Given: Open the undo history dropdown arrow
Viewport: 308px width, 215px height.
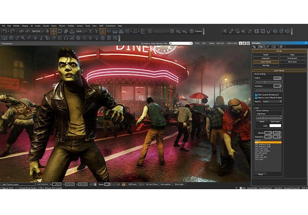Looking at the screenshot, I should pyautogui.click(x=8, y=31).
